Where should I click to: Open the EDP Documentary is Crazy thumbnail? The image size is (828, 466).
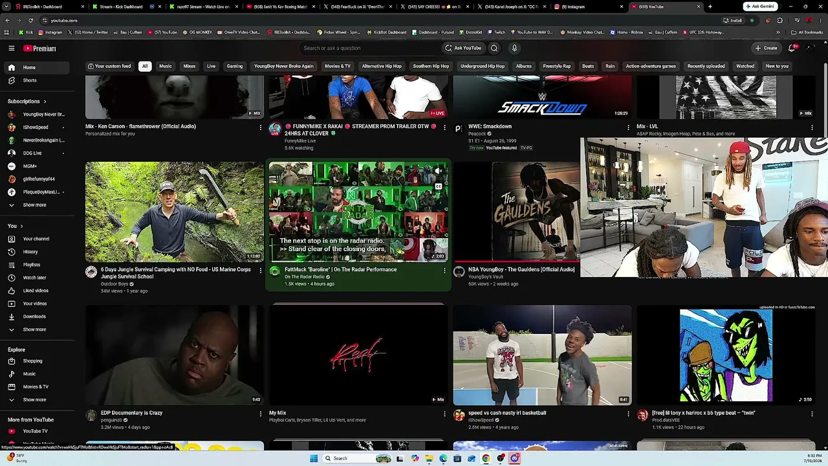pyautogui.click(x=175, y=355)
